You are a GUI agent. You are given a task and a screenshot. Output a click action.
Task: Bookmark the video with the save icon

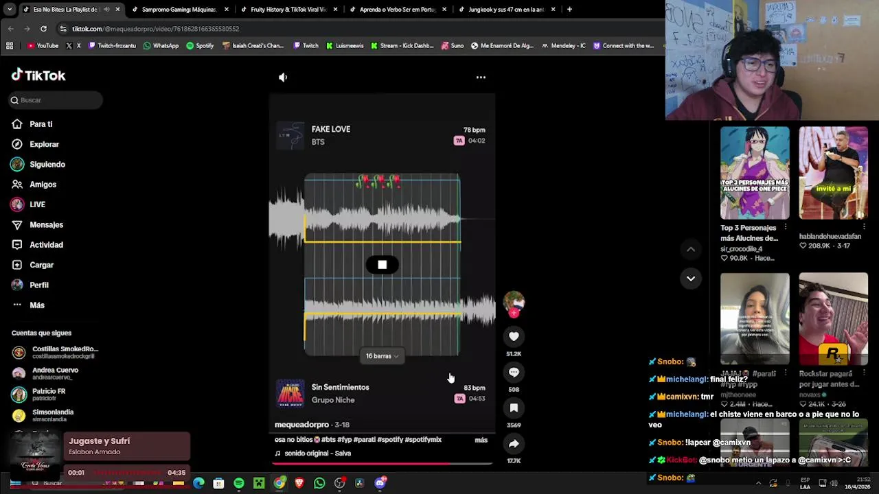click(x=514, y=408)
